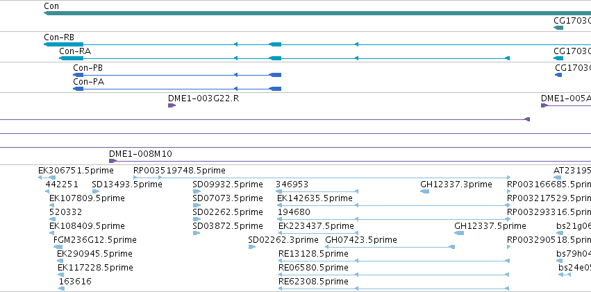Viewport: 591px width, 292px height.
Task: Click the SD02262.5prime label
Action: 228,212
